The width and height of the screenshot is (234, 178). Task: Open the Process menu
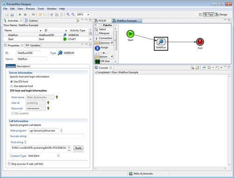[30, 9]
